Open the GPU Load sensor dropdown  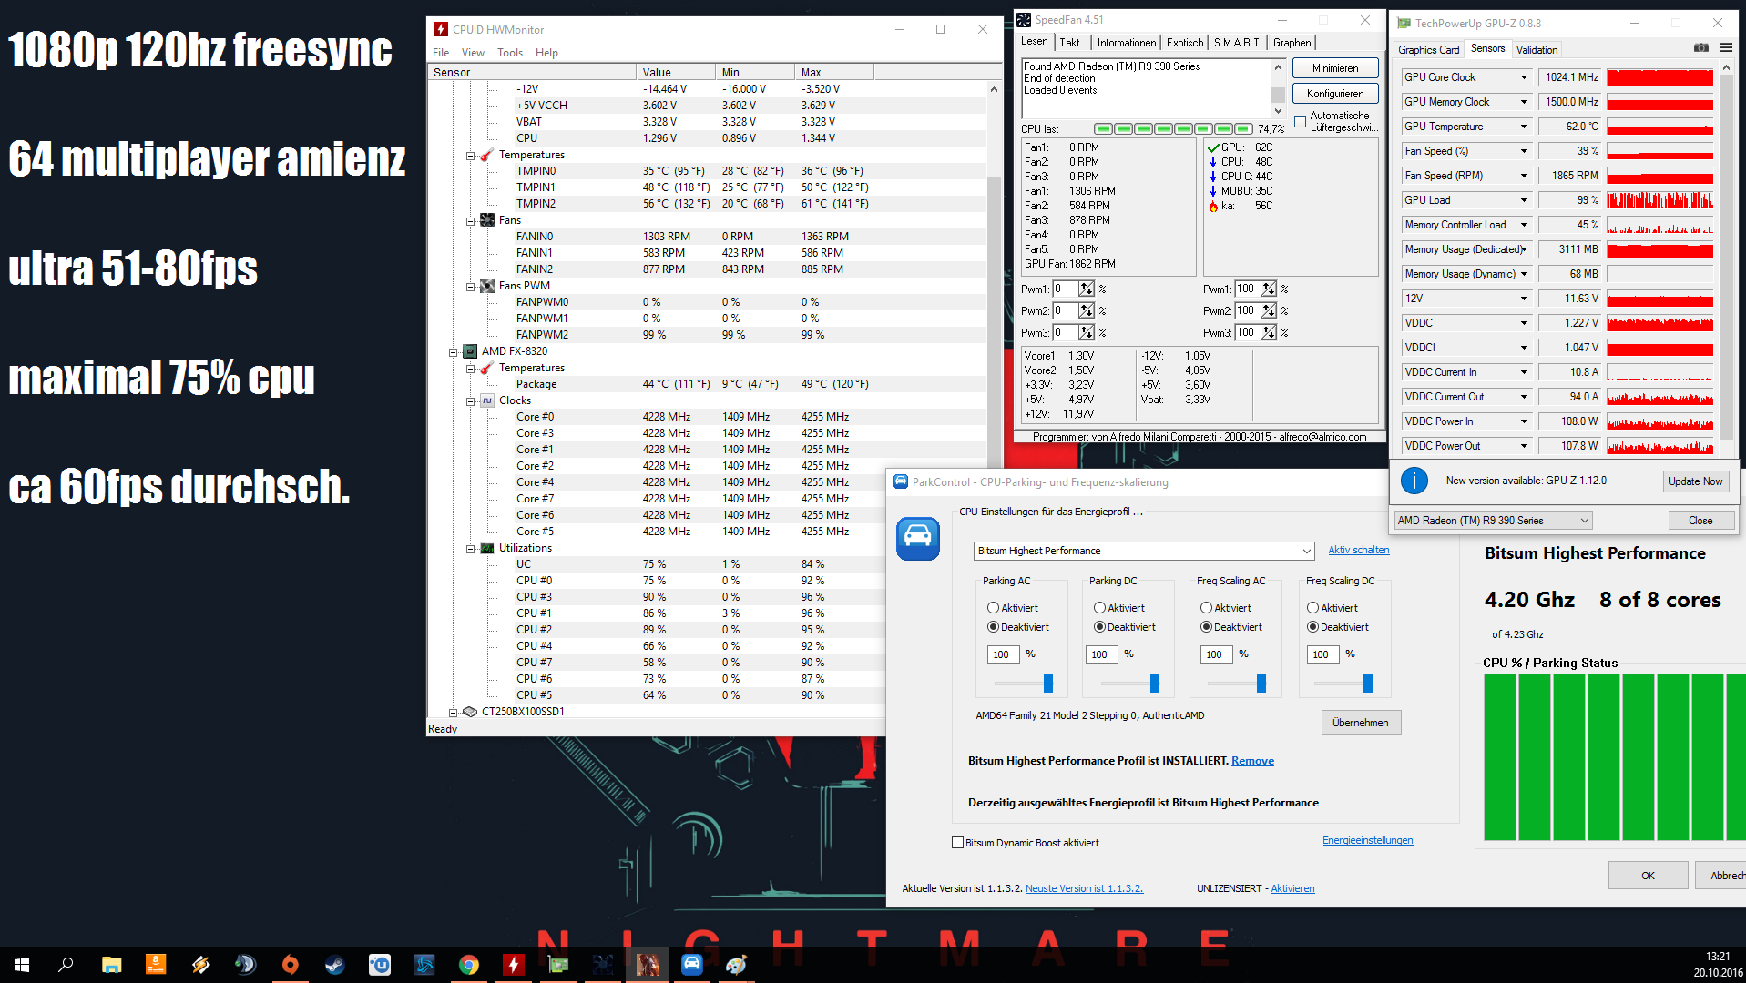pos(1524,200)
